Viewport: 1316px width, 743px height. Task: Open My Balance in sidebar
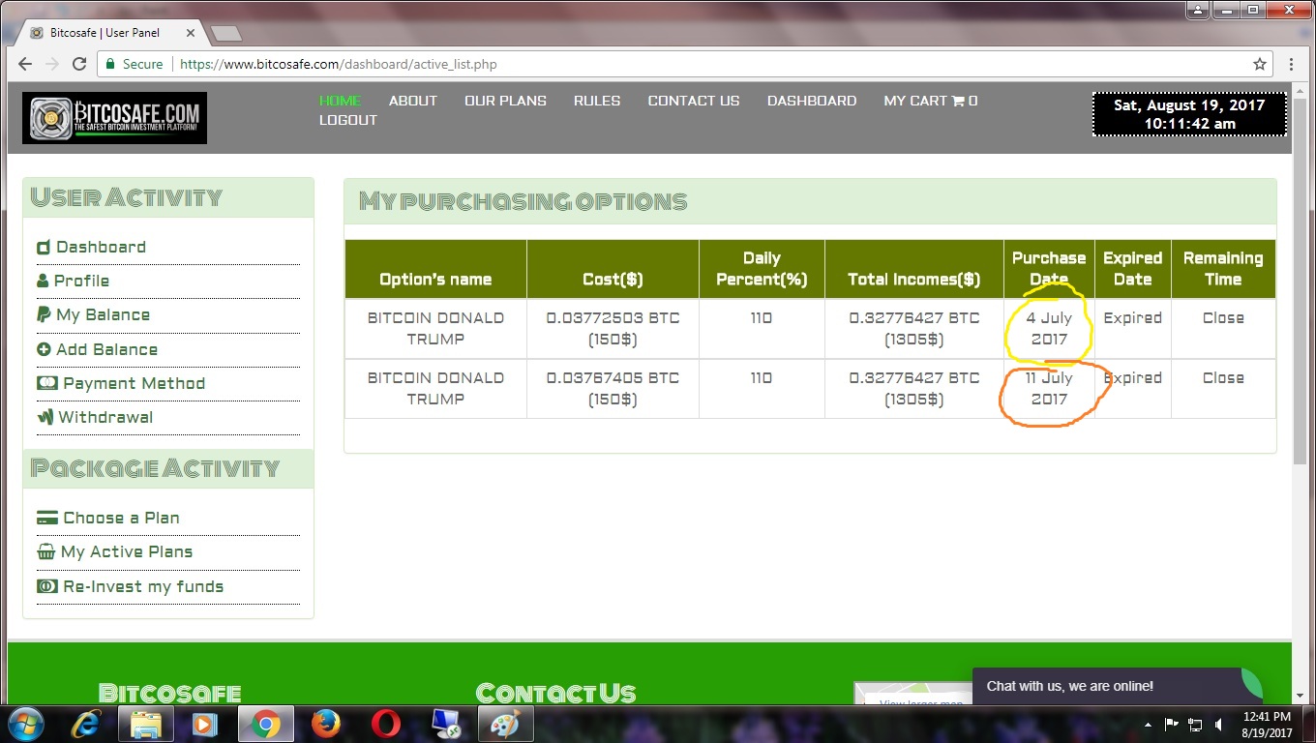(x=93, y=314)
